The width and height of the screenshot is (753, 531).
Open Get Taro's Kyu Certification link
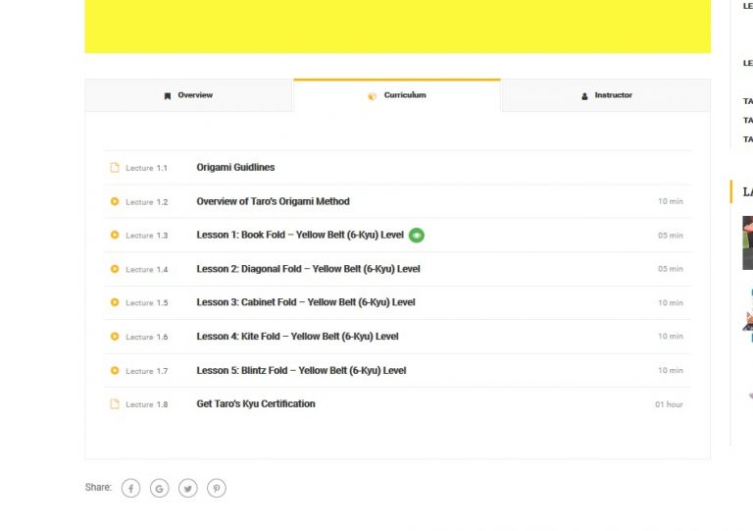(x=256, y=404)
